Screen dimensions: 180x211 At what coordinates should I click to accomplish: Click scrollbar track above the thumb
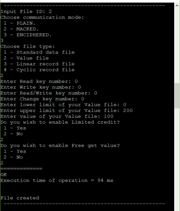[x=177, y=46]
